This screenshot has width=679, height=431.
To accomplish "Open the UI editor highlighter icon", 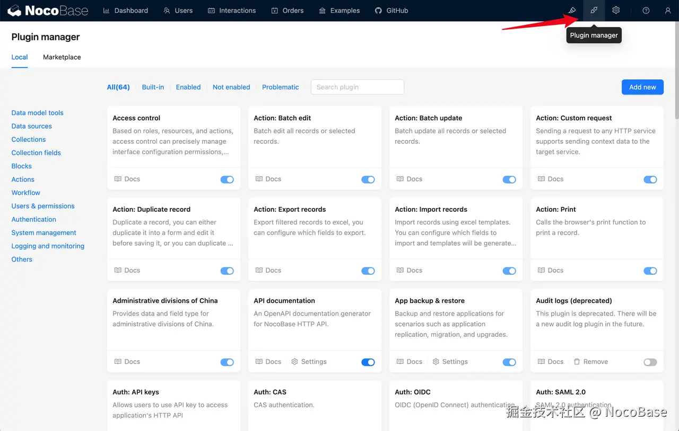I will point(572,11).
